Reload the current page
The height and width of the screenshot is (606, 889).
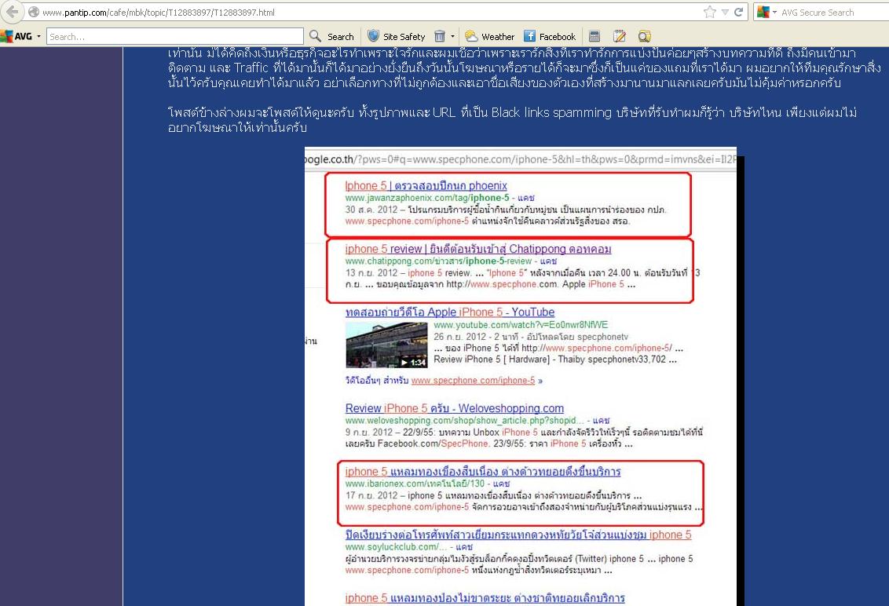click(x=738, y=12)
